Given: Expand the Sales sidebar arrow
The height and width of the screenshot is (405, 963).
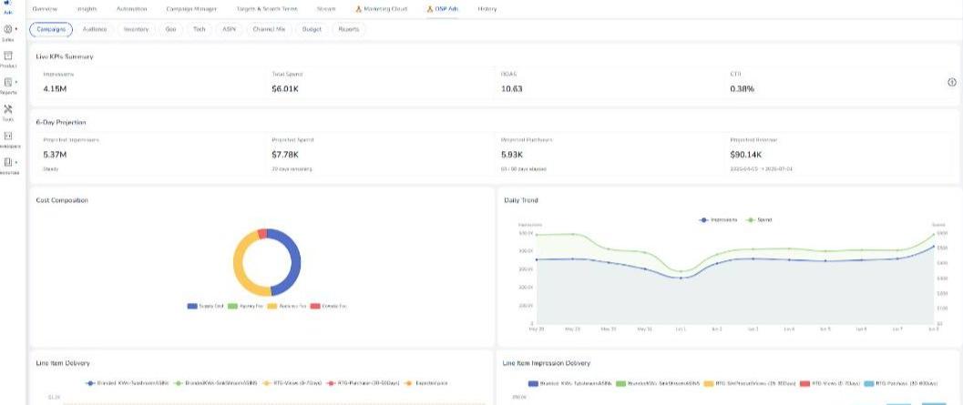Looking at the screenshot, I should coord(16,29).
